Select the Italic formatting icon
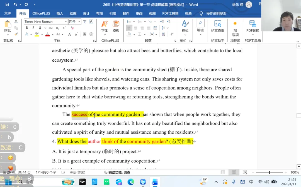Screen dimensions: 301x187 click(33, 28)
